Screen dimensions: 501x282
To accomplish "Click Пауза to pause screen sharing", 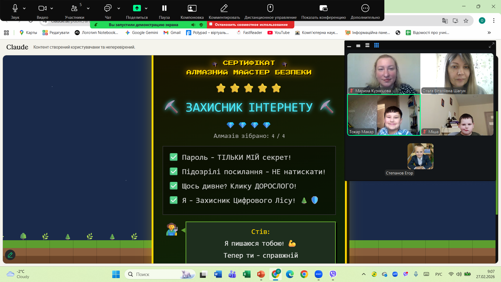I will (x=164, y=8).
